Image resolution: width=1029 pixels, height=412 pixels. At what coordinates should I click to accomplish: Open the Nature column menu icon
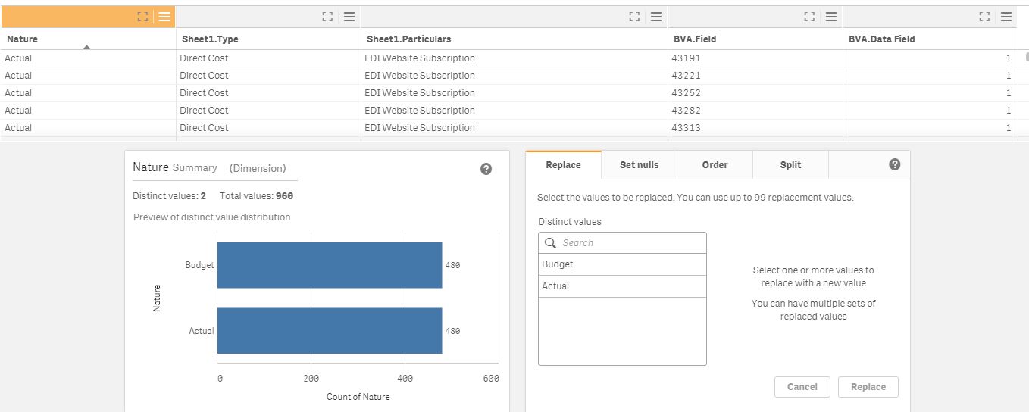click(x=164, y=17)
